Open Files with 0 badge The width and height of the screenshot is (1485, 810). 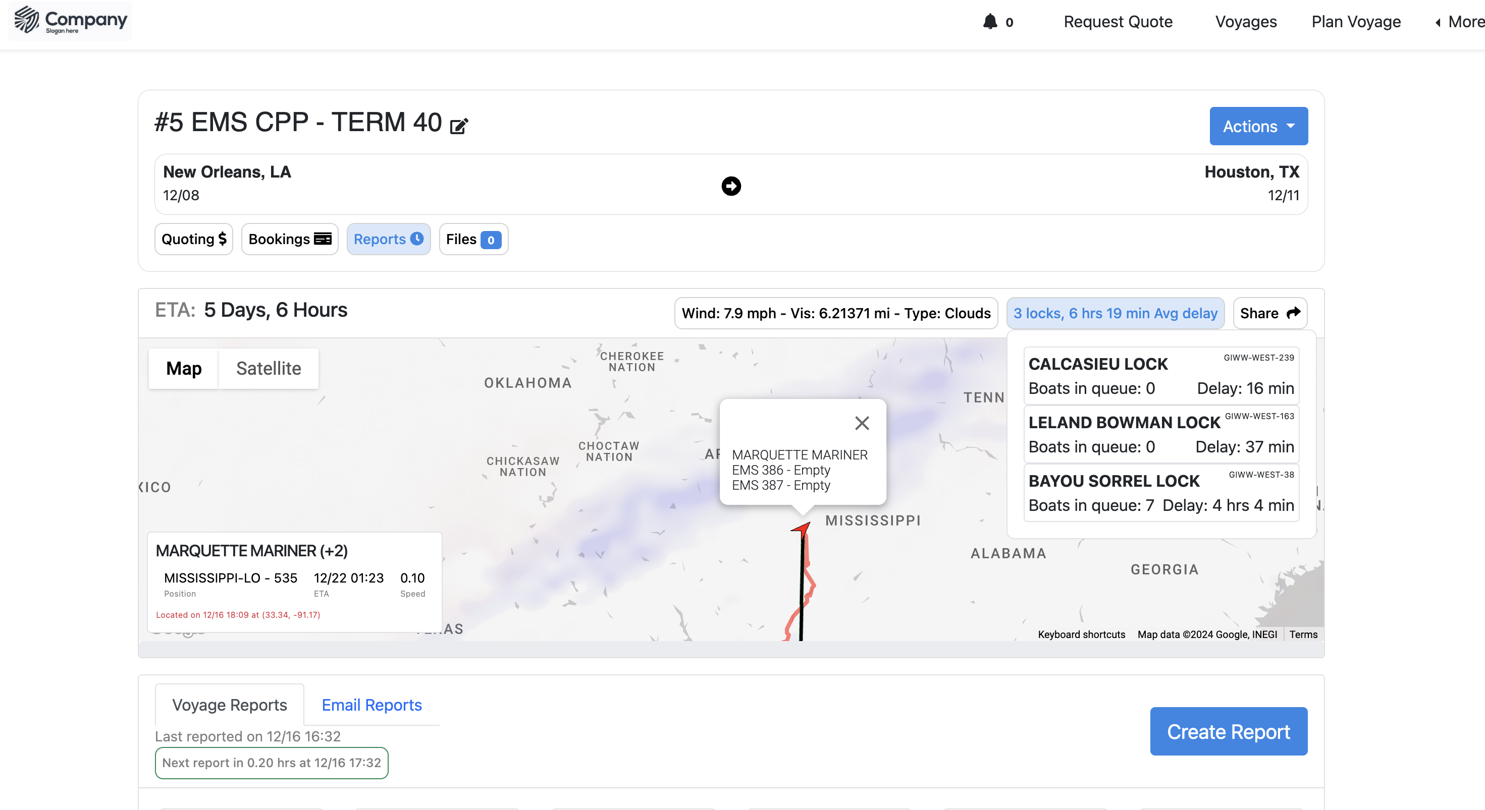pyautogui.click(x=473, y=239)
